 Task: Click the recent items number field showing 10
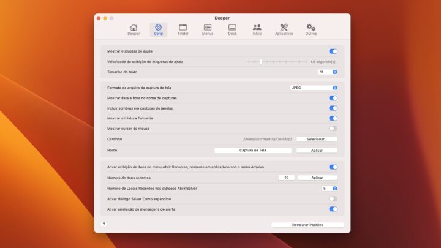286,178
